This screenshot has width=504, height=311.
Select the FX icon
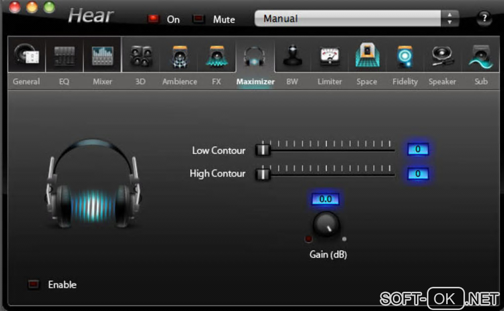click(217, 56)
